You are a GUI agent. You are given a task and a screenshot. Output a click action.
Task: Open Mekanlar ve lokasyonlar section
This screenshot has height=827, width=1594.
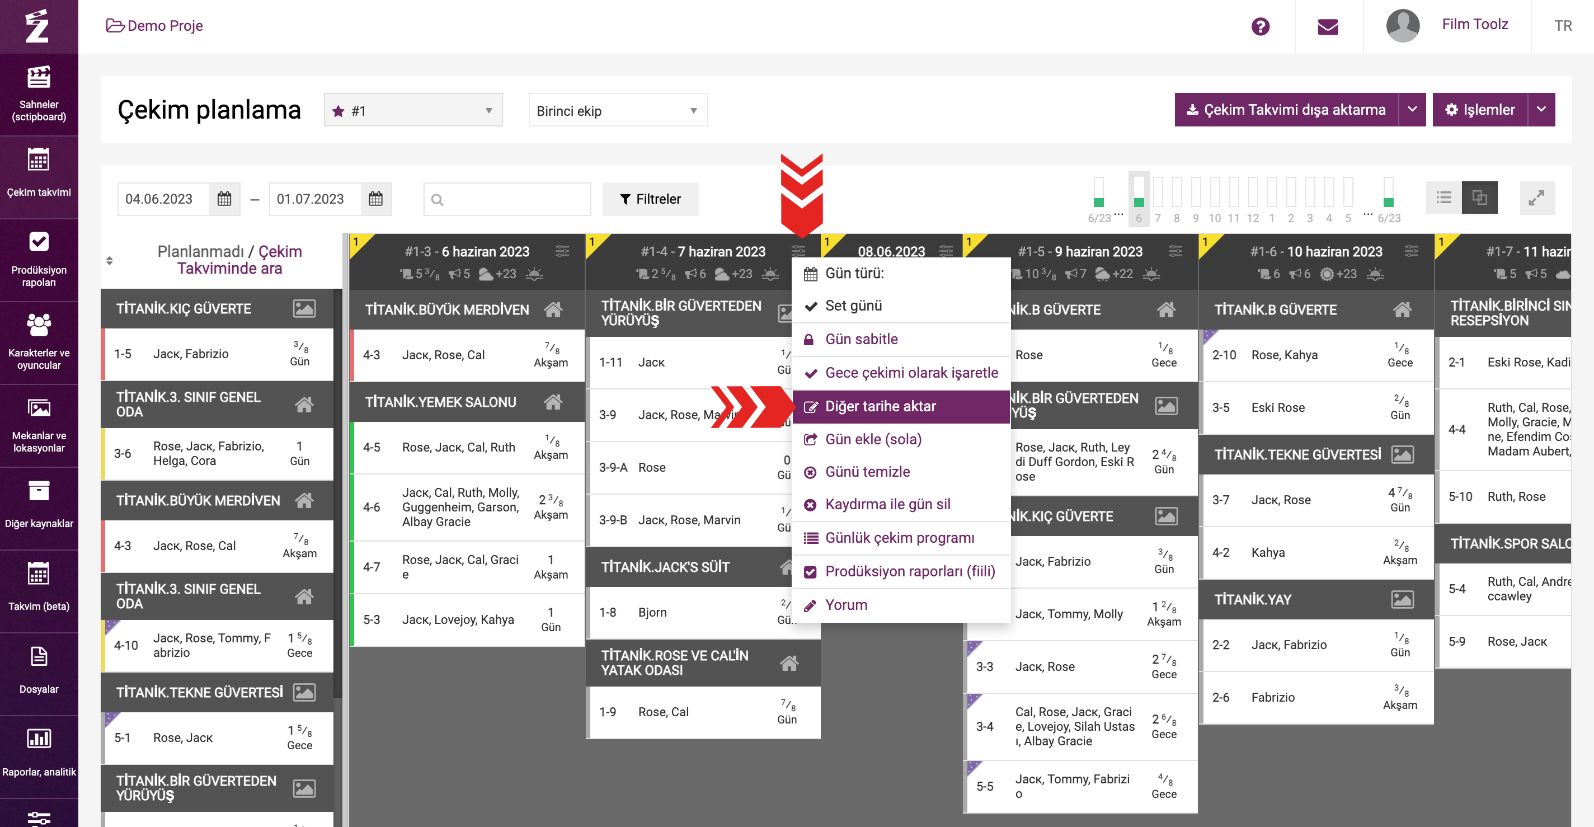click(x=39, y=426)
